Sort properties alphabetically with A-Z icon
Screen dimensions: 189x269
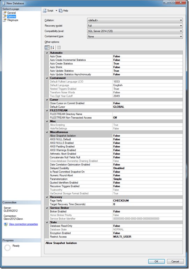pyautogui.click(x=52, y=47)
